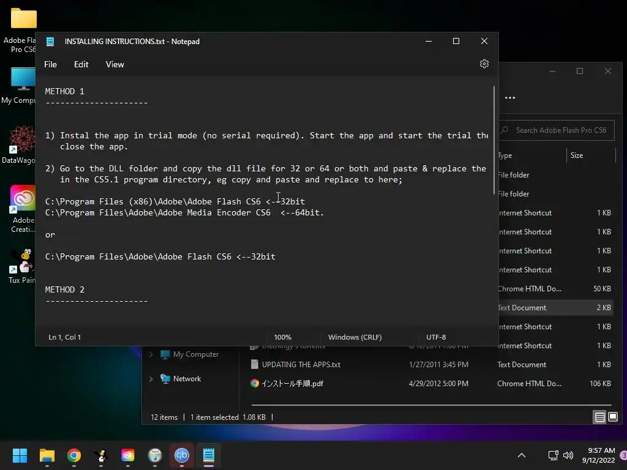Image resolution: width=627 pixels, height=470 pixels.
Task: Click the Windows Start button
Action: 20,455
